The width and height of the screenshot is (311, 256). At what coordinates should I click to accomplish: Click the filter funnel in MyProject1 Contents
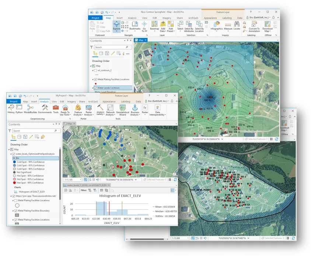(x=10, y=131)
